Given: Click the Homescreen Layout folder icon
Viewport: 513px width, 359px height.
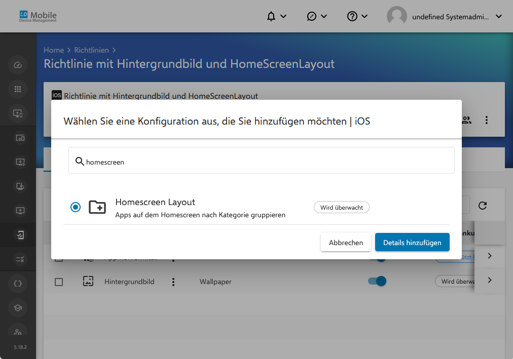Looking at the screenshot, I should [97, 207].
